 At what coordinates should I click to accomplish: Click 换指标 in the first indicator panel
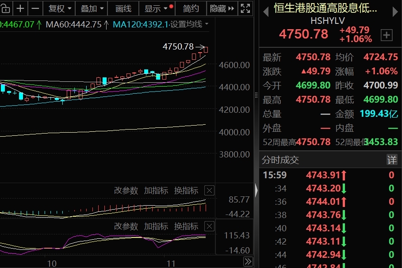[x=186, y=191]
